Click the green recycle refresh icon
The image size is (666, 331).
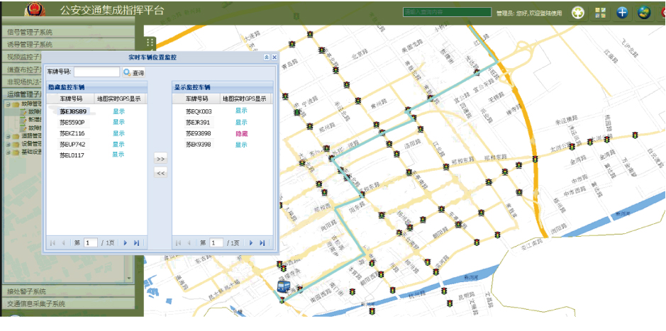(x=578, y=12)
